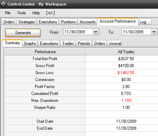Viewport: 158px width, 136px height.
Task: Open the Journal sub-tab
Action: 115,43
